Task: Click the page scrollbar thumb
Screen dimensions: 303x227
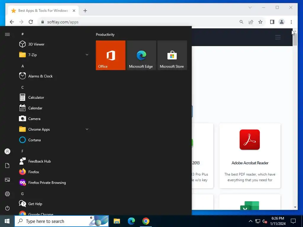Action: point(295,40)
